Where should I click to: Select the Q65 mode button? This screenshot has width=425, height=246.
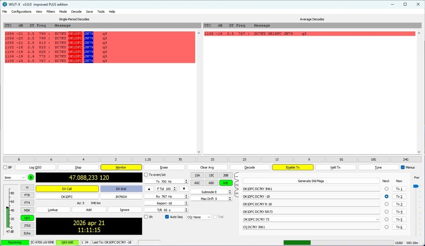[x=27, y=218]
